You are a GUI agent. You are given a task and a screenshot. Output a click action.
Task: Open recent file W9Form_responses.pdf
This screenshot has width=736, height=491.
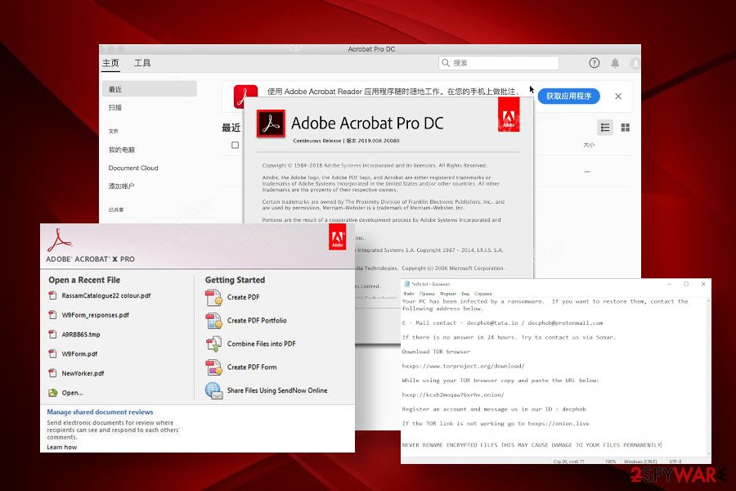[96, 315]
